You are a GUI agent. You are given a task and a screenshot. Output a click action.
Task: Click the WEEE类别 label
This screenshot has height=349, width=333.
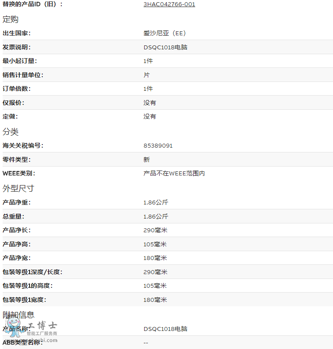click(19, 173)
